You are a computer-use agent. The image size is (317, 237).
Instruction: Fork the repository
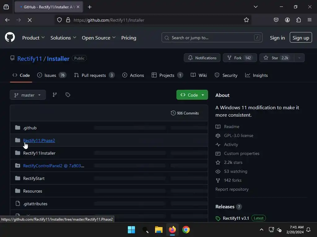(240, 58)
